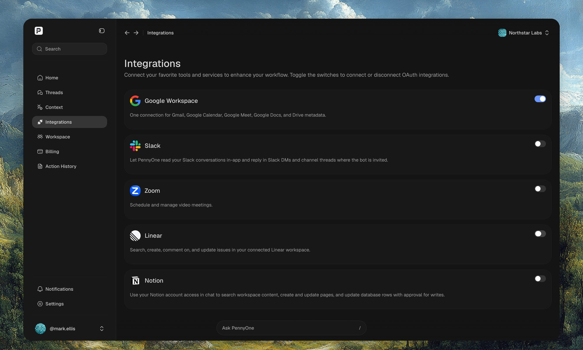Click 'Let PennyOne read your Slack' description
The height and width of the screenshot is (350, 583).
[259, 160]
